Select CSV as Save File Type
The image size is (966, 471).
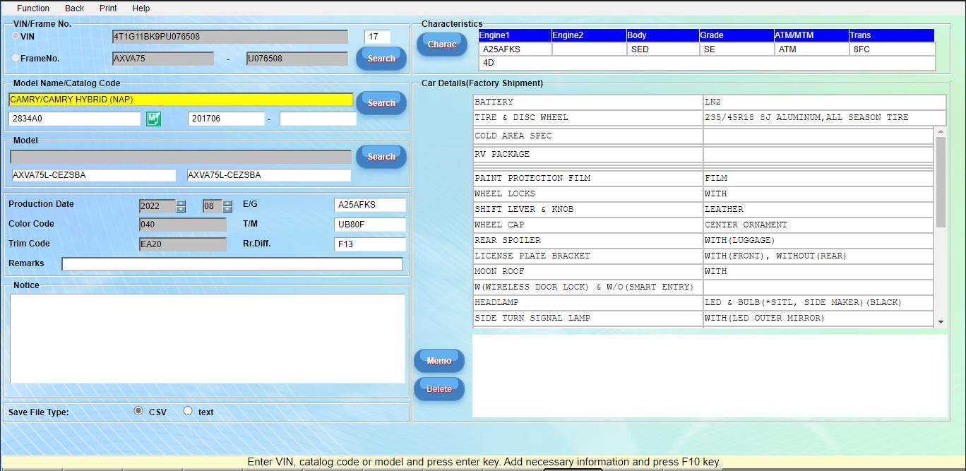click(x=138, y=410)
